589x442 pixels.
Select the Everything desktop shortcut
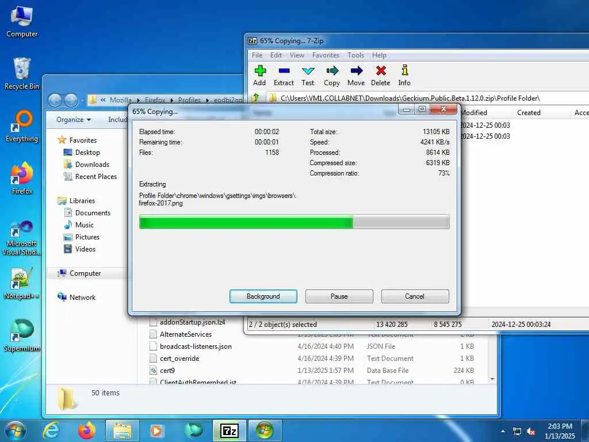(22, 126)
